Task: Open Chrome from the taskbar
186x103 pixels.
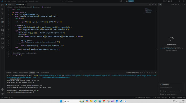Action: tap(104, 101)
